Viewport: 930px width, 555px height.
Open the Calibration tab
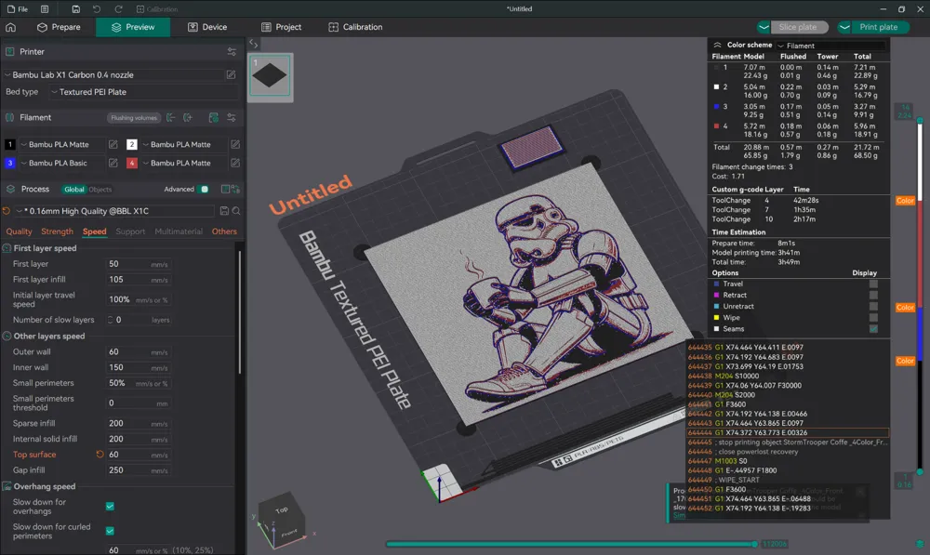[356, 27]
